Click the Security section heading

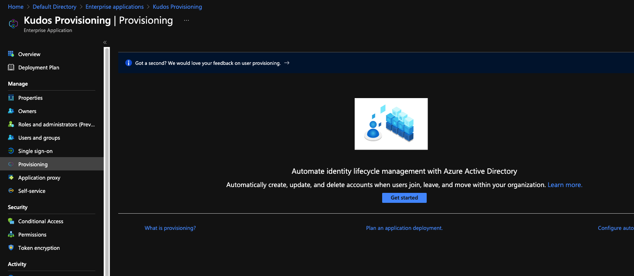coord(18,207)
